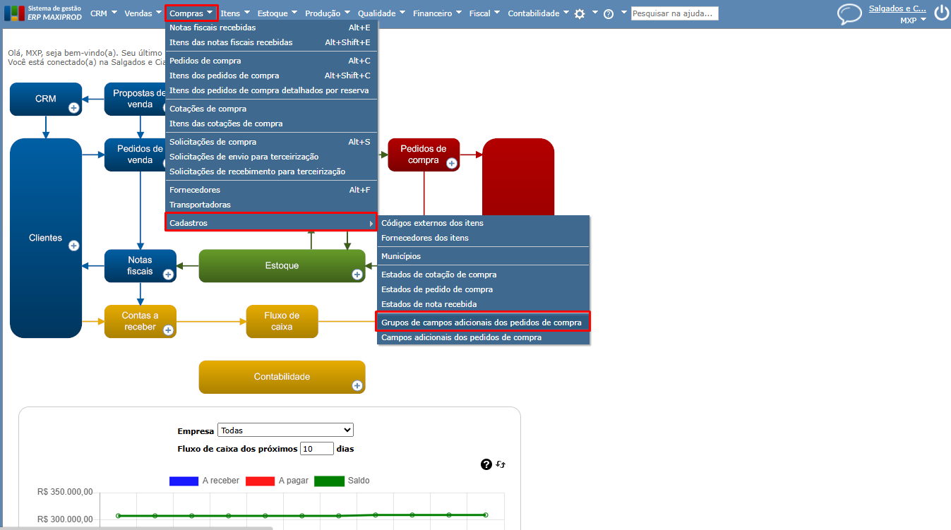Expand the Itens menu
The width and height of the screenshot is (951, 530).
234,13
